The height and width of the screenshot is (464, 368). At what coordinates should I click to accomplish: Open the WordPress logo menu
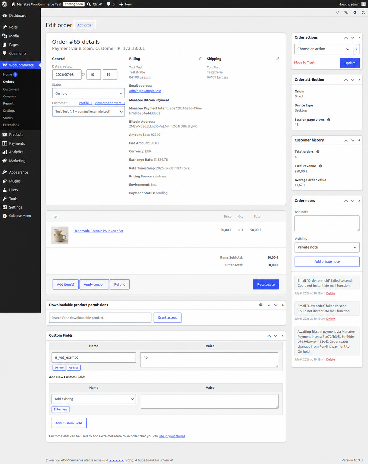point(4,4)
